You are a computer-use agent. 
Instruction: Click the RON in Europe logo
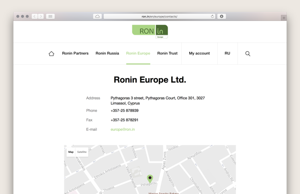click(x=150, y=31)
